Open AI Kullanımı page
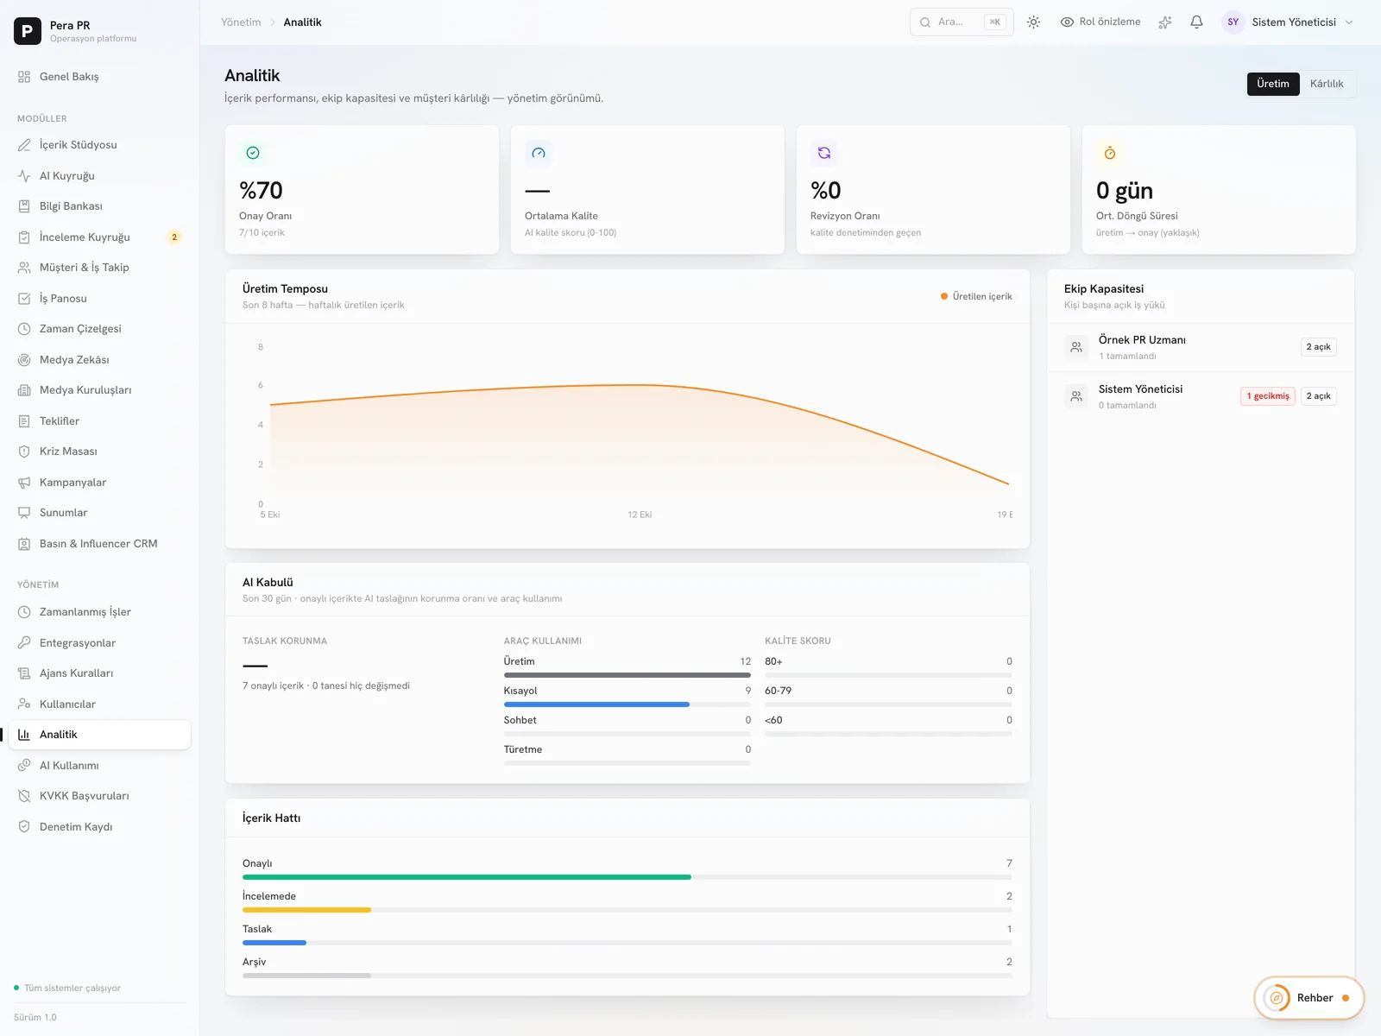The height and width of the screenshot is (1036, 1381). point(99,765)
